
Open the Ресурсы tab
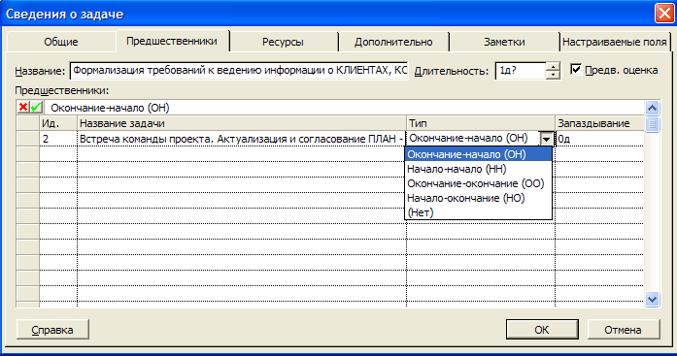coord(283,42)
